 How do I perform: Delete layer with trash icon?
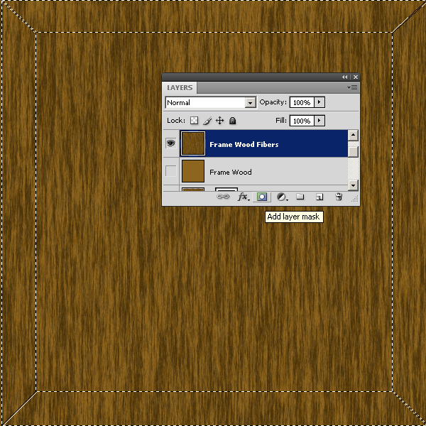pos(339,197)
